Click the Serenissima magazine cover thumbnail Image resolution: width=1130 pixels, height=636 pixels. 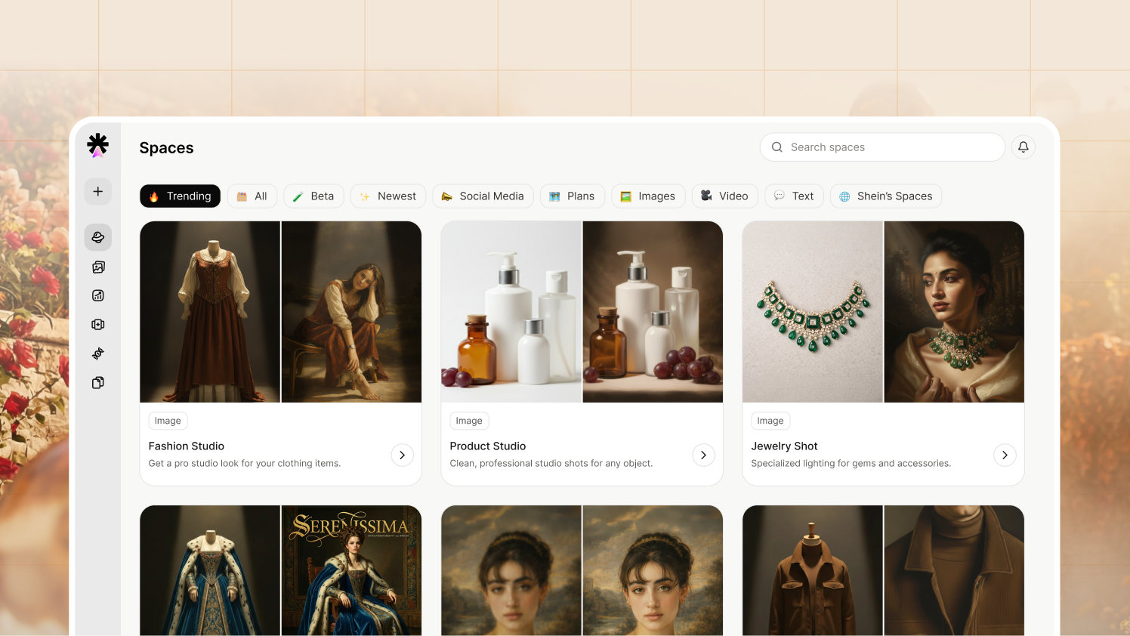click(x=351, y=570)
